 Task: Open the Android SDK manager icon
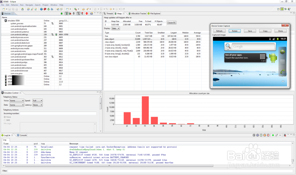pos(22,9)
